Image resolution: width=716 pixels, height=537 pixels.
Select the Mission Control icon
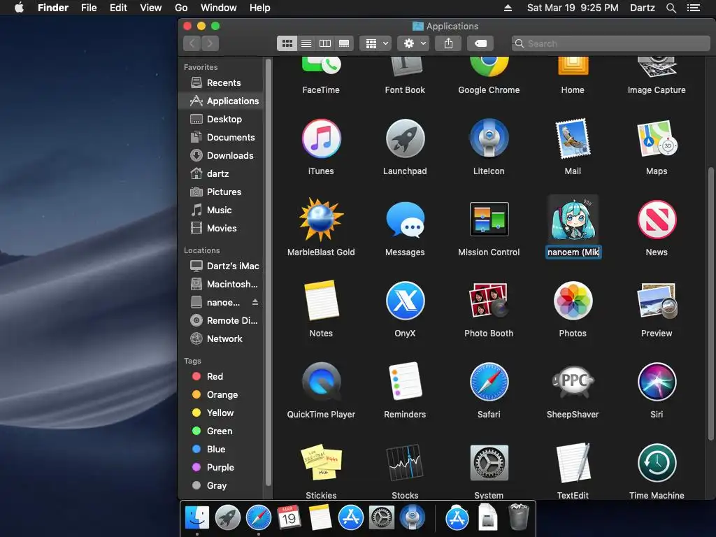(489, 219)
